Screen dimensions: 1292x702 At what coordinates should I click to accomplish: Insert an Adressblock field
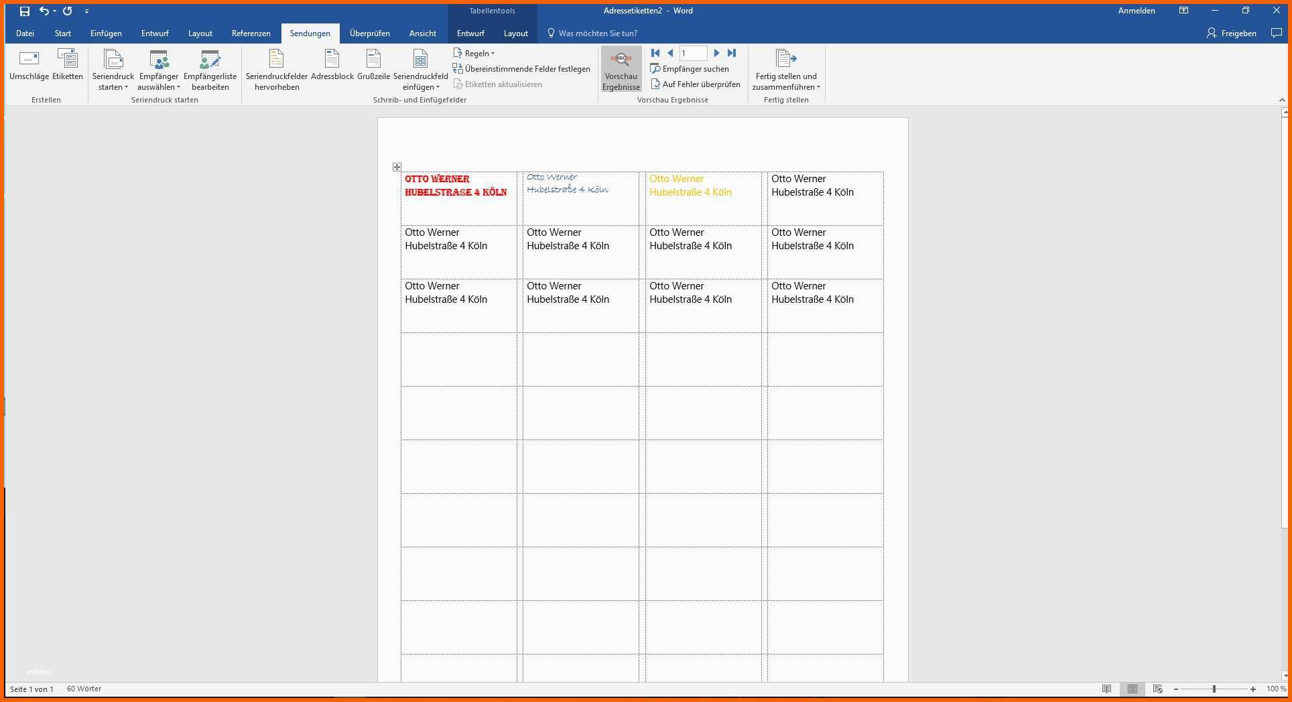pos(332,65)
